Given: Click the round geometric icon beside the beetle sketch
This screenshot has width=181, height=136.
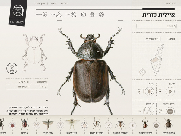Looking at the screenshot, I should click(x=12, y=68).
